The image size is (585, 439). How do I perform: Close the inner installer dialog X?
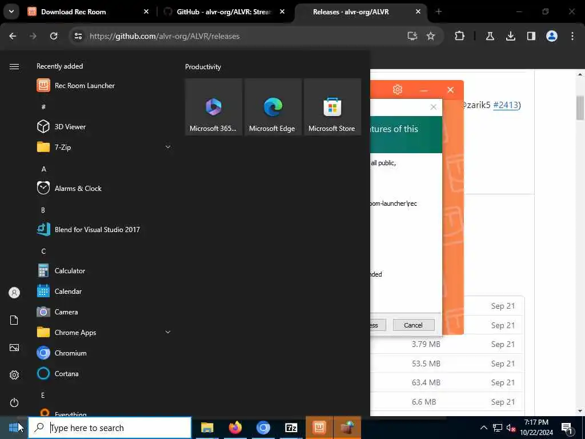(433, 107)
